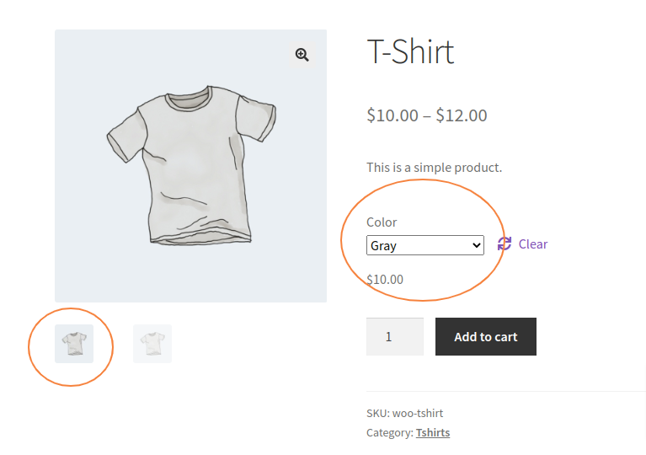Open the Tshirts category link
The height and width of the screenshot is (455, 646).
(433, 432)
